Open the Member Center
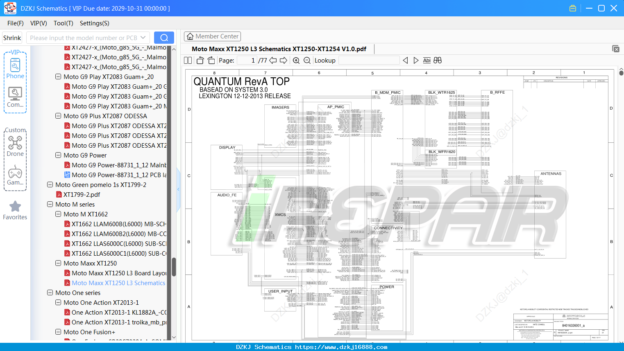Image resolution: width=624 pixels, height=351 pixels. tap(212, 36)
